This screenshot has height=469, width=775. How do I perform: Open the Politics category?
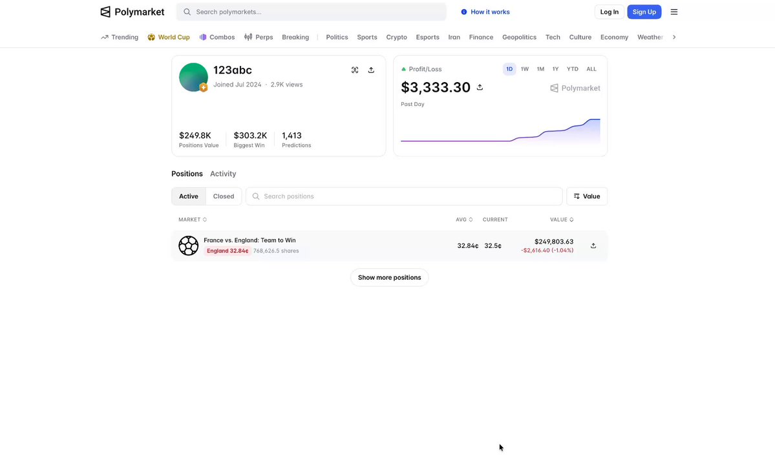pyautogui.click(x=337, y=37)
